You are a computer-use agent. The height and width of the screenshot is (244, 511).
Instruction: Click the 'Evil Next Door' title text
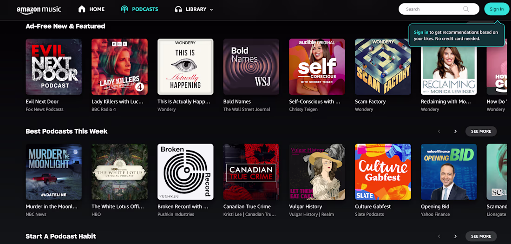click(x=42, y=102)
